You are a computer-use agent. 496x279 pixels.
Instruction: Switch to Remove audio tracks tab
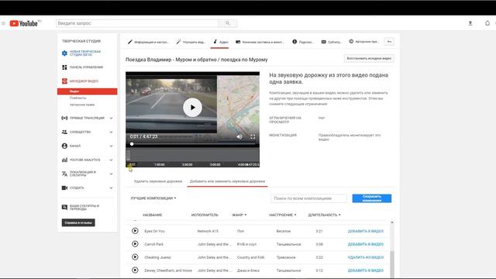pos(158,181)
